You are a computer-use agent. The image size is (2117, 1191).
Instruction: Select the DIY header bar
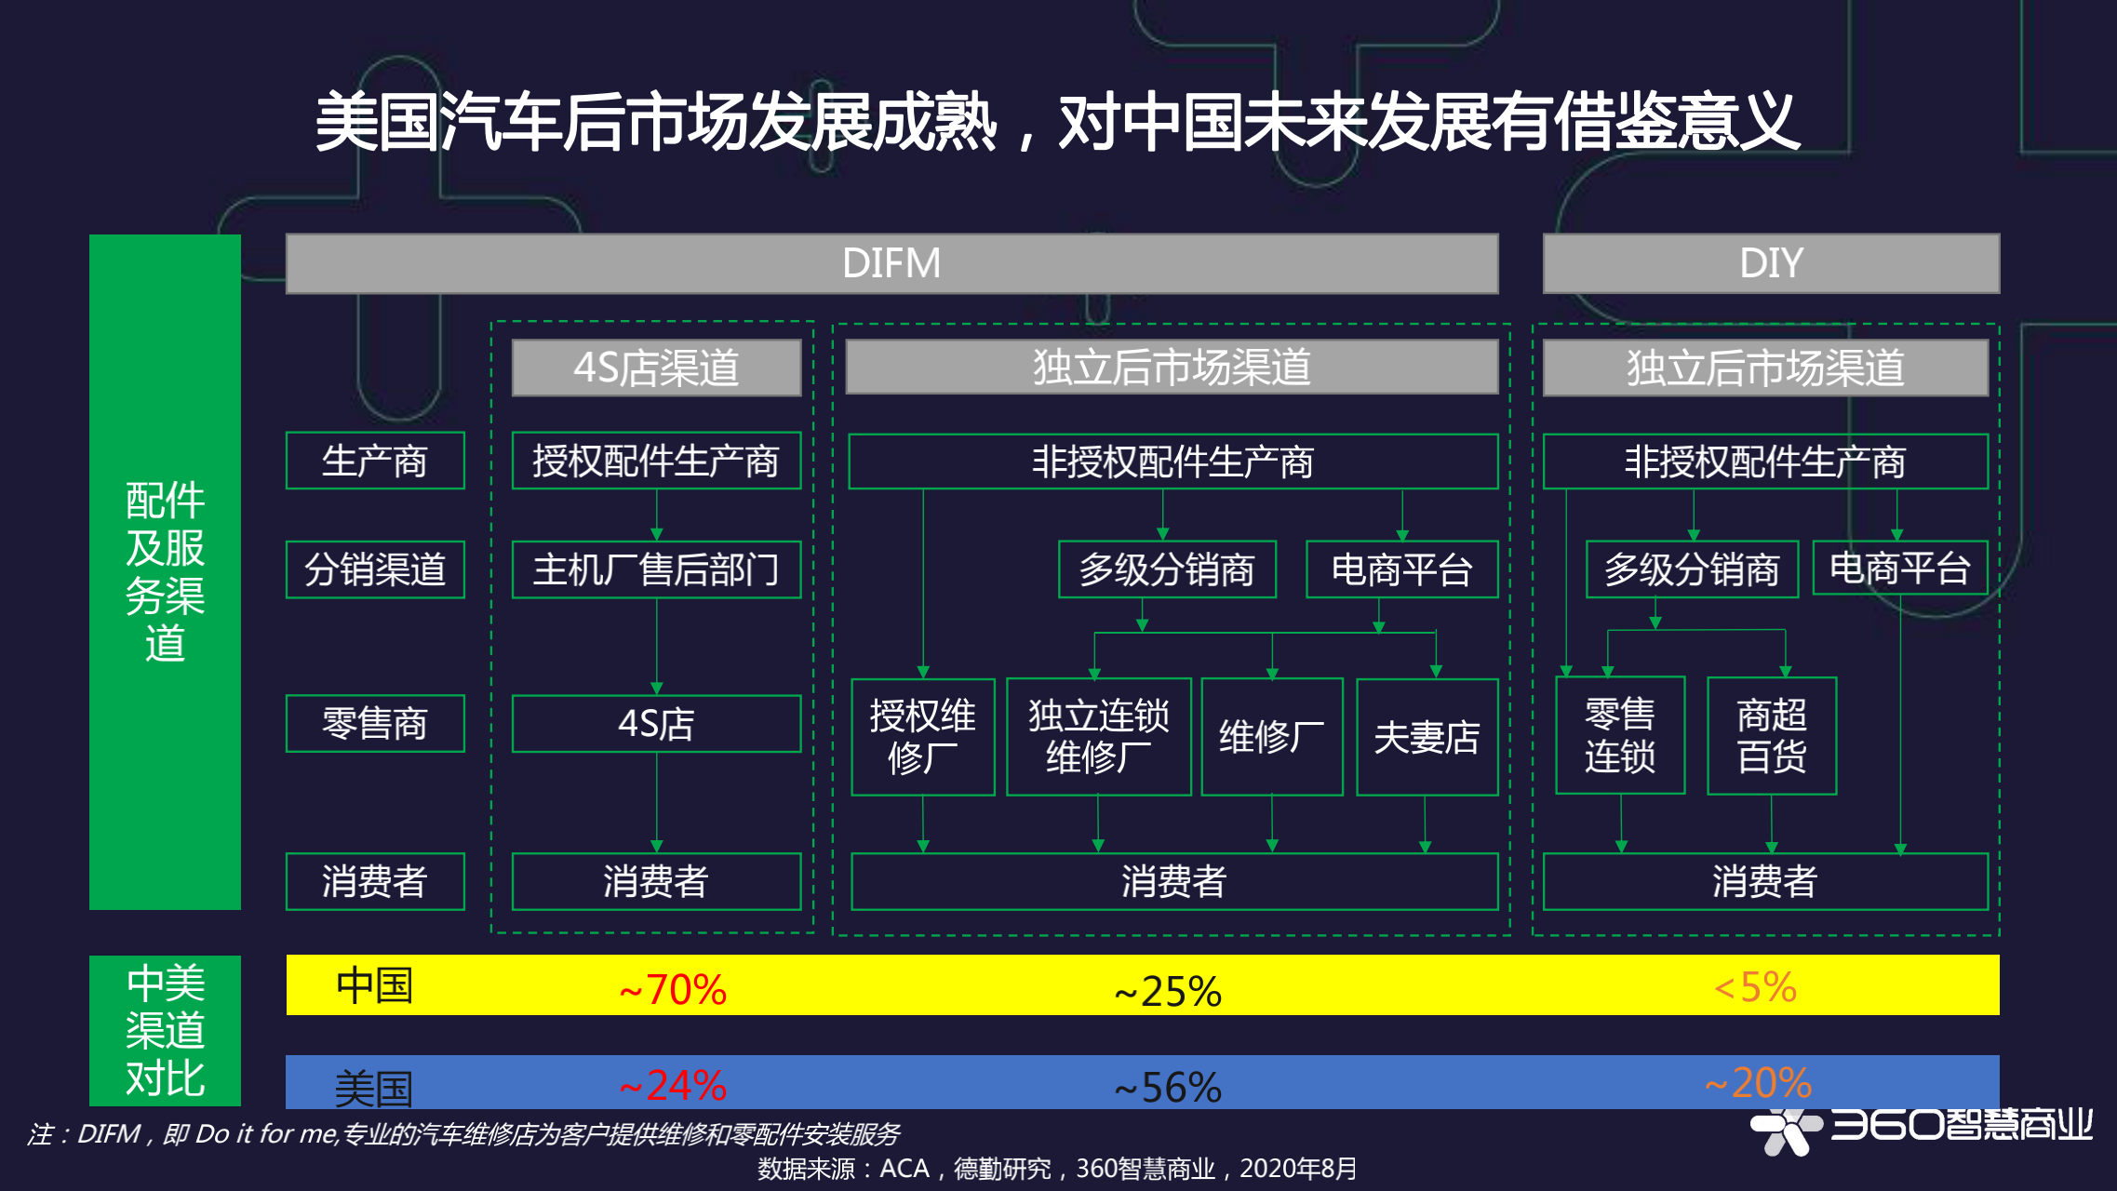click(1770, 263)
